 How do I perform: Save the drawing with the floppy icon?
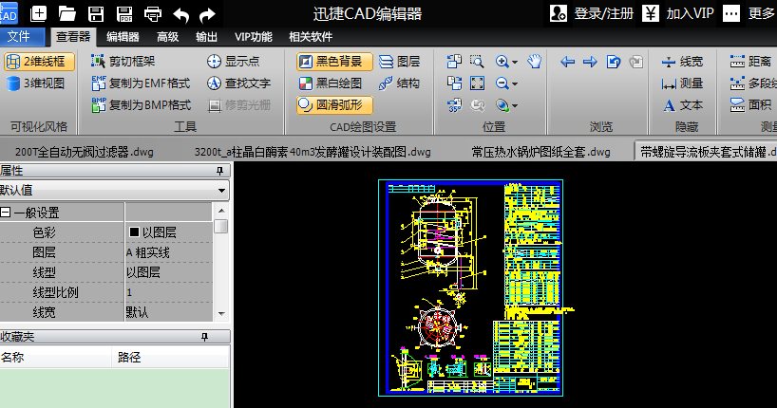click(96, 13)
